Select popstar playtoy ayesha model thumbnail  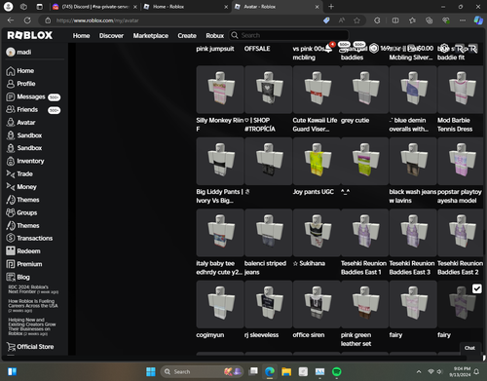pyautogui.click(x=461, y=161)
